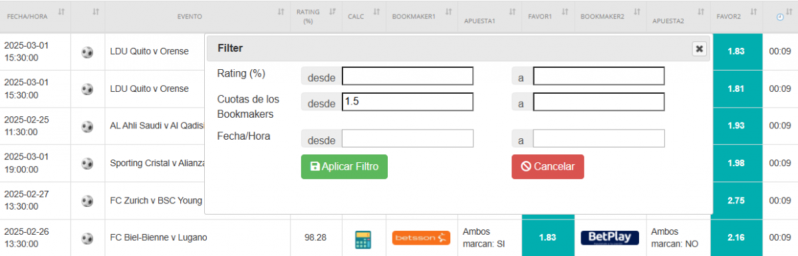This screenshot has height=256, width=798.
Task: Click the 98.28 rating value
Action: 316,237
